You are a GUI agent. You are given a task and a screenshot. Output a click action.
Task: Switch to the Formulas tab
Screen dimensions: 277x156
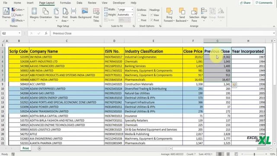pyautogui.click(x=65, y=3)
